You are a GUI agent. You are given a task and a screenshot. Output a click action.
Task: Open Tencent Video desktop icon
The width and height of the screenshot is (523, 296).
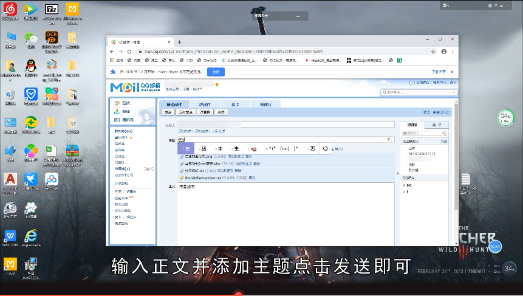31,9
